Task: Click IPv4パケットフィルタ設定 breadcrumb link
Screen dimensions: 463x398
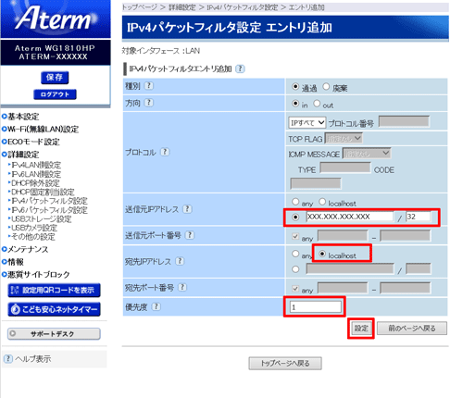Action: tap(243, 7)
